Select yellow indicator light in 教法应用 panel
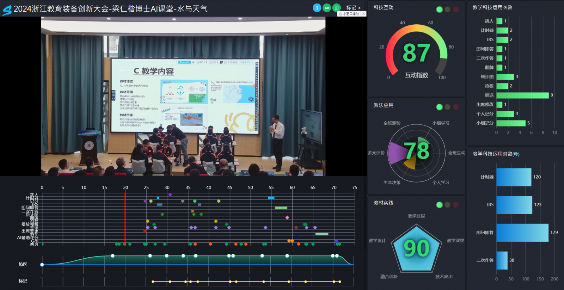Viewport: 564px width, 290px height. click(447, 107)
